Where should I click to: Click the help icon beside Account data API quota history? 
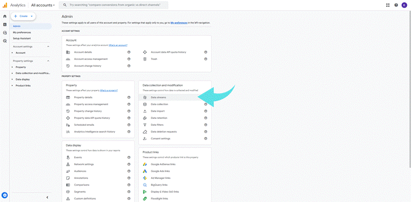pos(205,52)
